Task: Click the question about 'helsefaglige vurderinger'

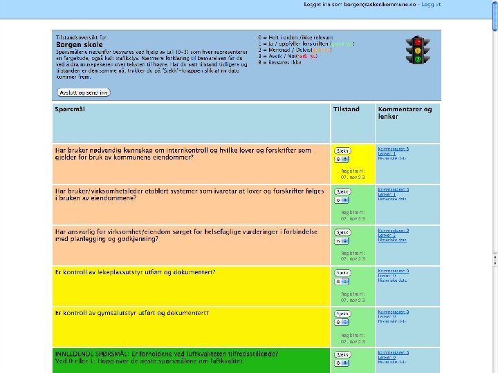Action: click(x=186, y=235)
